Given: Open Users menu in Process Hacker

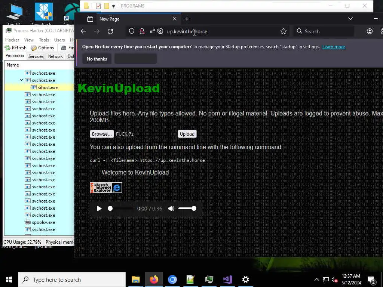Looking at the screenshot, I should [x=59, y=40].
